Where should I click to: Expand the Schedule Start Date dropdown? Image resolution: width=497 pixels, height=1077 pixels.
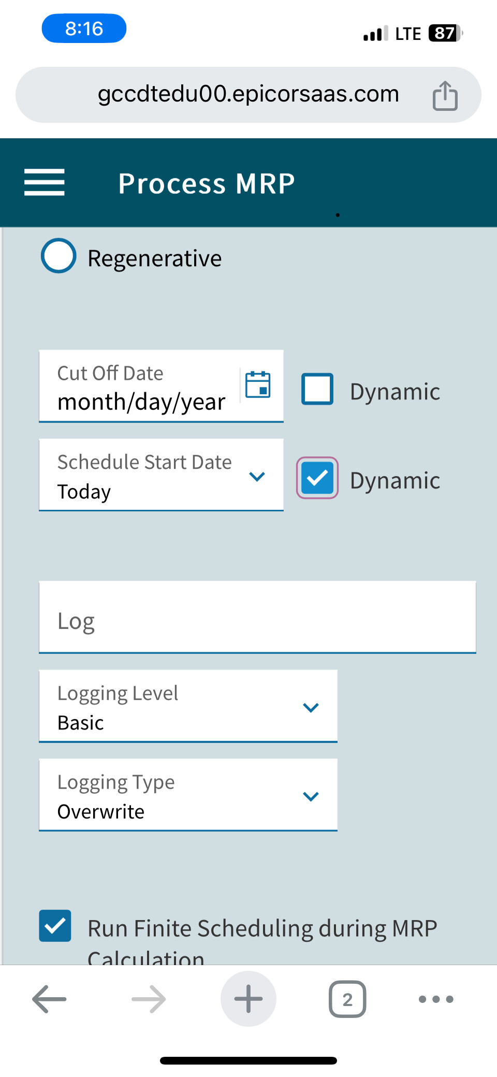click(x=161, y=475)
